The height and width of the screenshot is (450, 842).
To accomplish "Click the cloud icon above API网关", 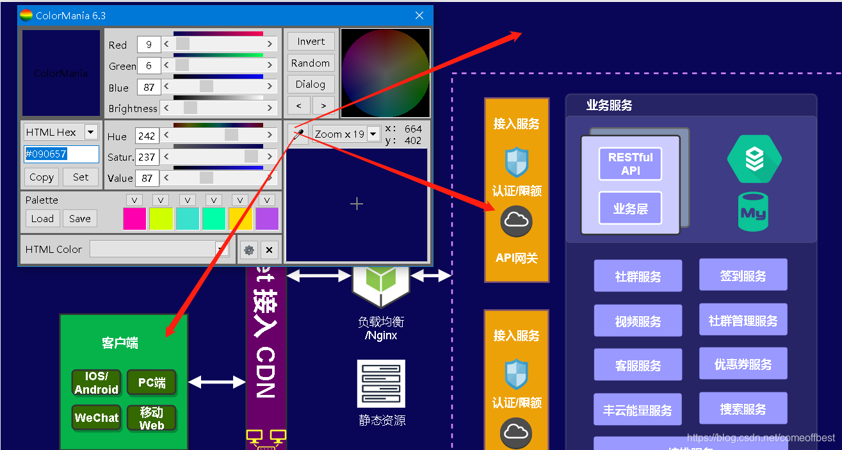I will point(516,221).
